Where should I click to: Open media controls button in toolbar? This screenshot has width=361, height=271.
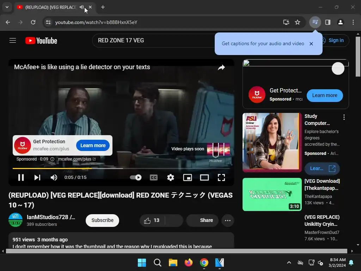315,22
